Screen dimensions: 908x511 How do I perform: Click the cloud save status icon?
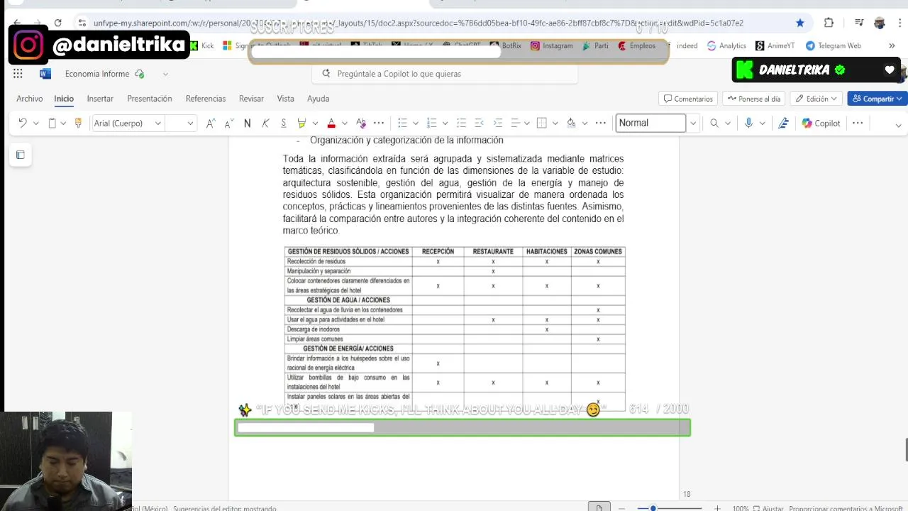[140, 74]
